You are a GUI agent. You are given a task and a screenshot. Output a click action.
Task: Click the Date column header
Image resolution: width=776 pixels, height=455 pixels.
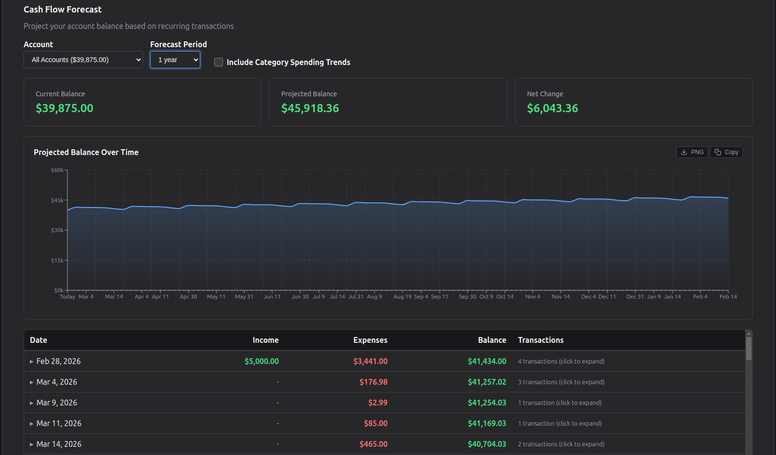pos(39,340)
